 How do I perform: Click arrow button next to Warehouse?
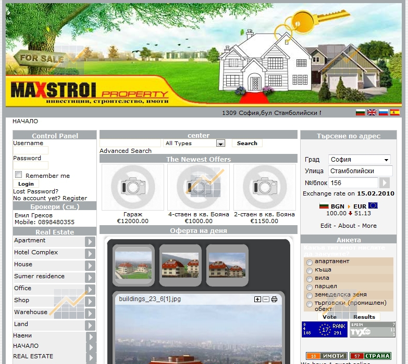[x=90, y=314]
